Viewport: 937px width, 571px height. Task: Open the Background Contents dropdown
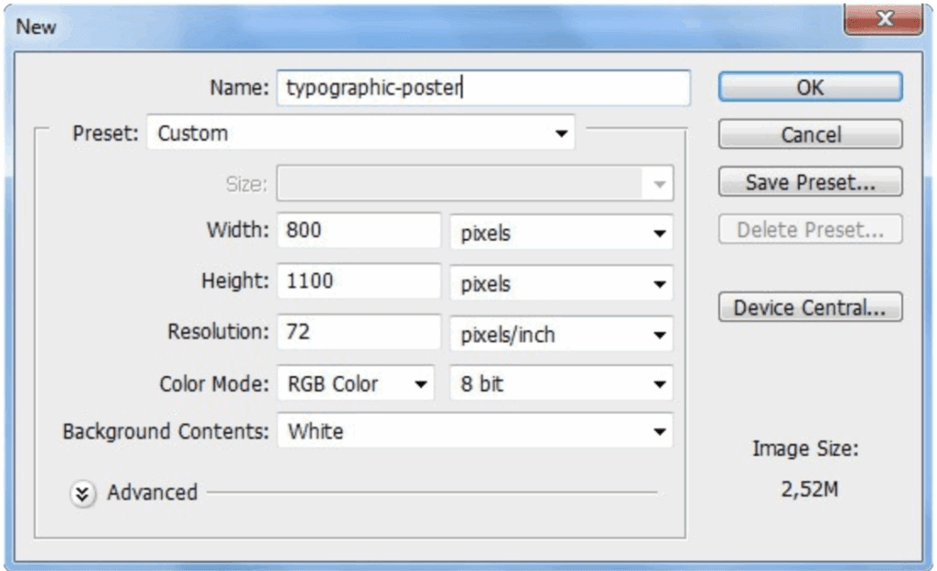pyautogui.click(x=474, y=432)
